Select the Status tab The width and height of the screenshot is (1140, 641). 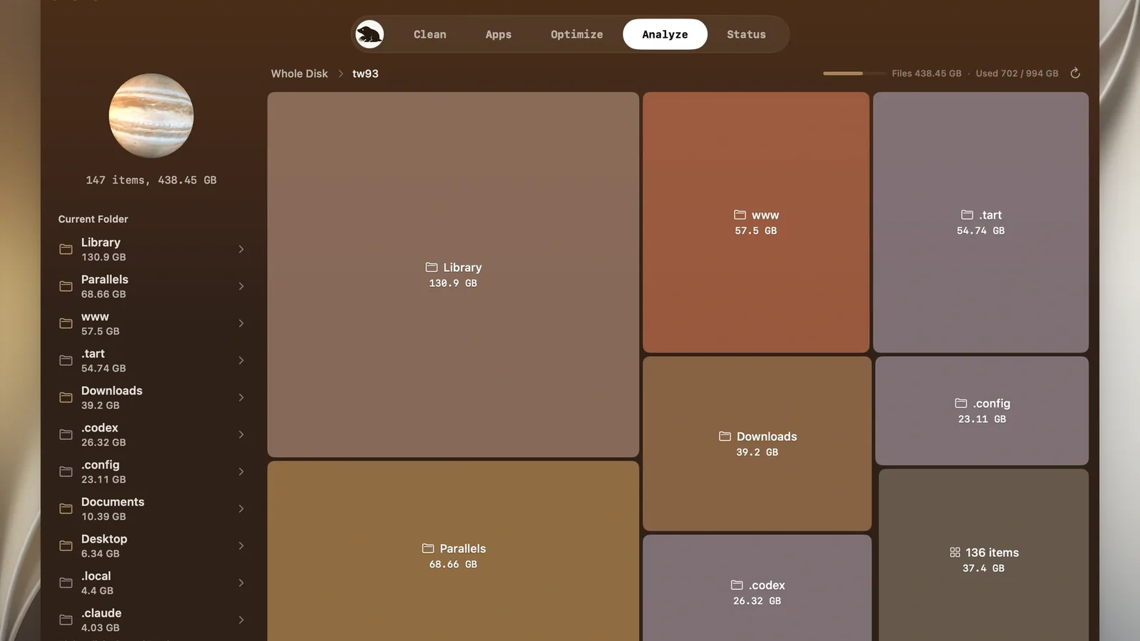(746, 34)
